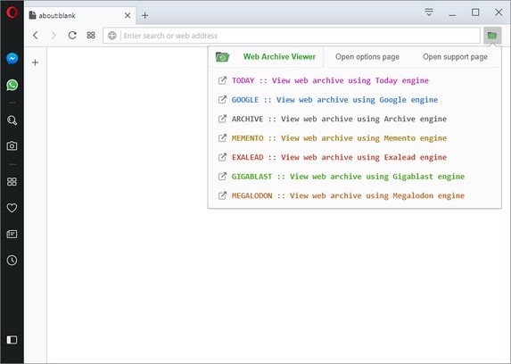
Task: Close the Opera window
Action: point(499,12)
